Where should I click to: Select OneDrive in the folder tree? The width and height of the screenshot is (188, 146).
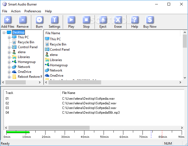point(24,72)
